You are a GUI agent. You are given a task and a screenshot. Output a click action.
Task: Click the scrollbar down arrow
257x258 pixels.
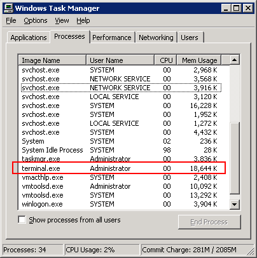click(234, 205)
